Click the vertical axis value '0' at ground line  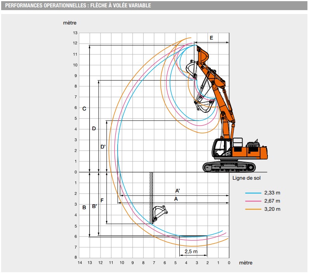pos(76,172)
